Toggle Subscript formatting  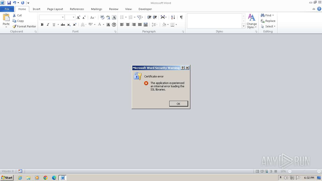[x=69, y=25]
